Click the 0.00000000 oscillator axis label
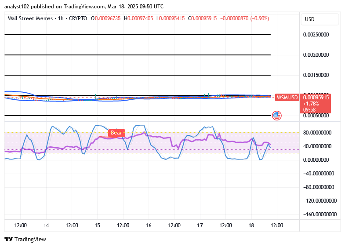The image size is (345, 247). pyautogui.click(x=316, y=160)
